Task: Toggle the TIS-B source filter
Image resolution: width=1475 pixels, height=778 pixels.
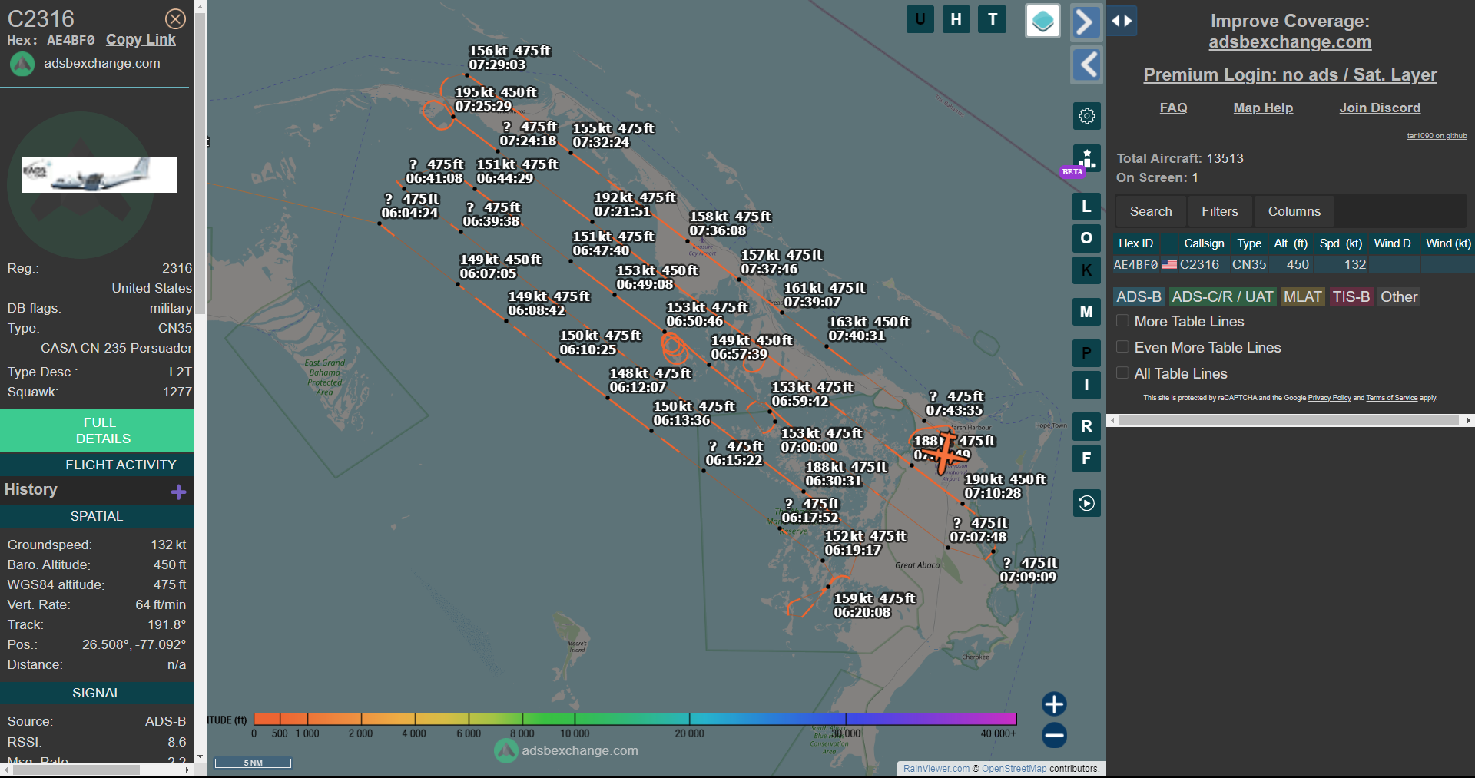Action: [x=1351, y=297]
